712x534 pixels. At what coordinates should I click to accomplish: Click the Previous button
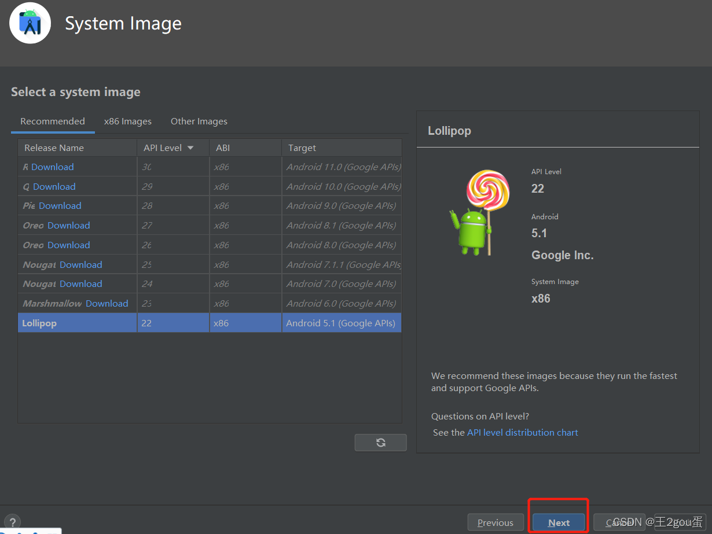496,522
